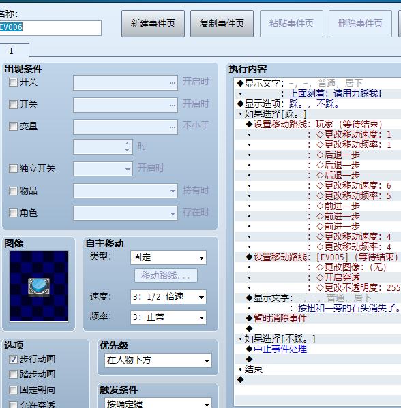The image size is (401, 408).
Task: Click the 移动路线... button
Action: [x=166, y=275]
